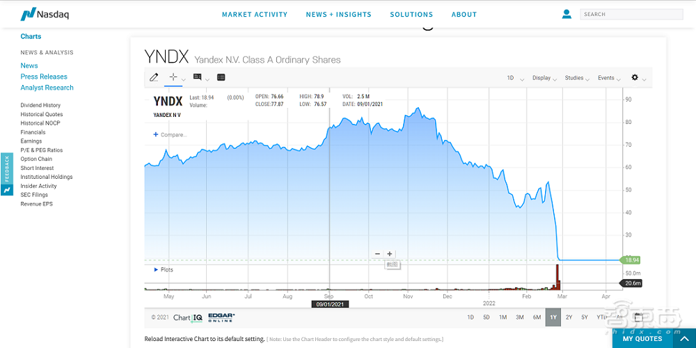Click the site search field

630,14
